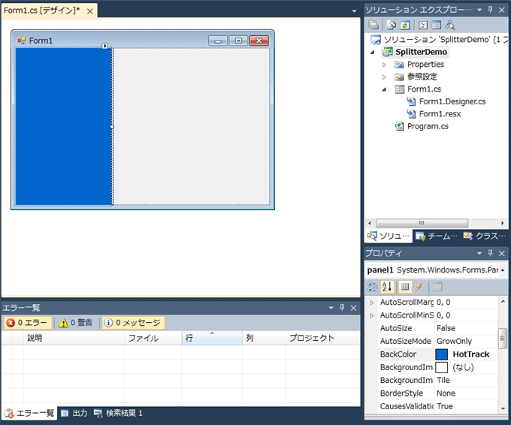Pin the Properties panel

click(x=491, y=253)
